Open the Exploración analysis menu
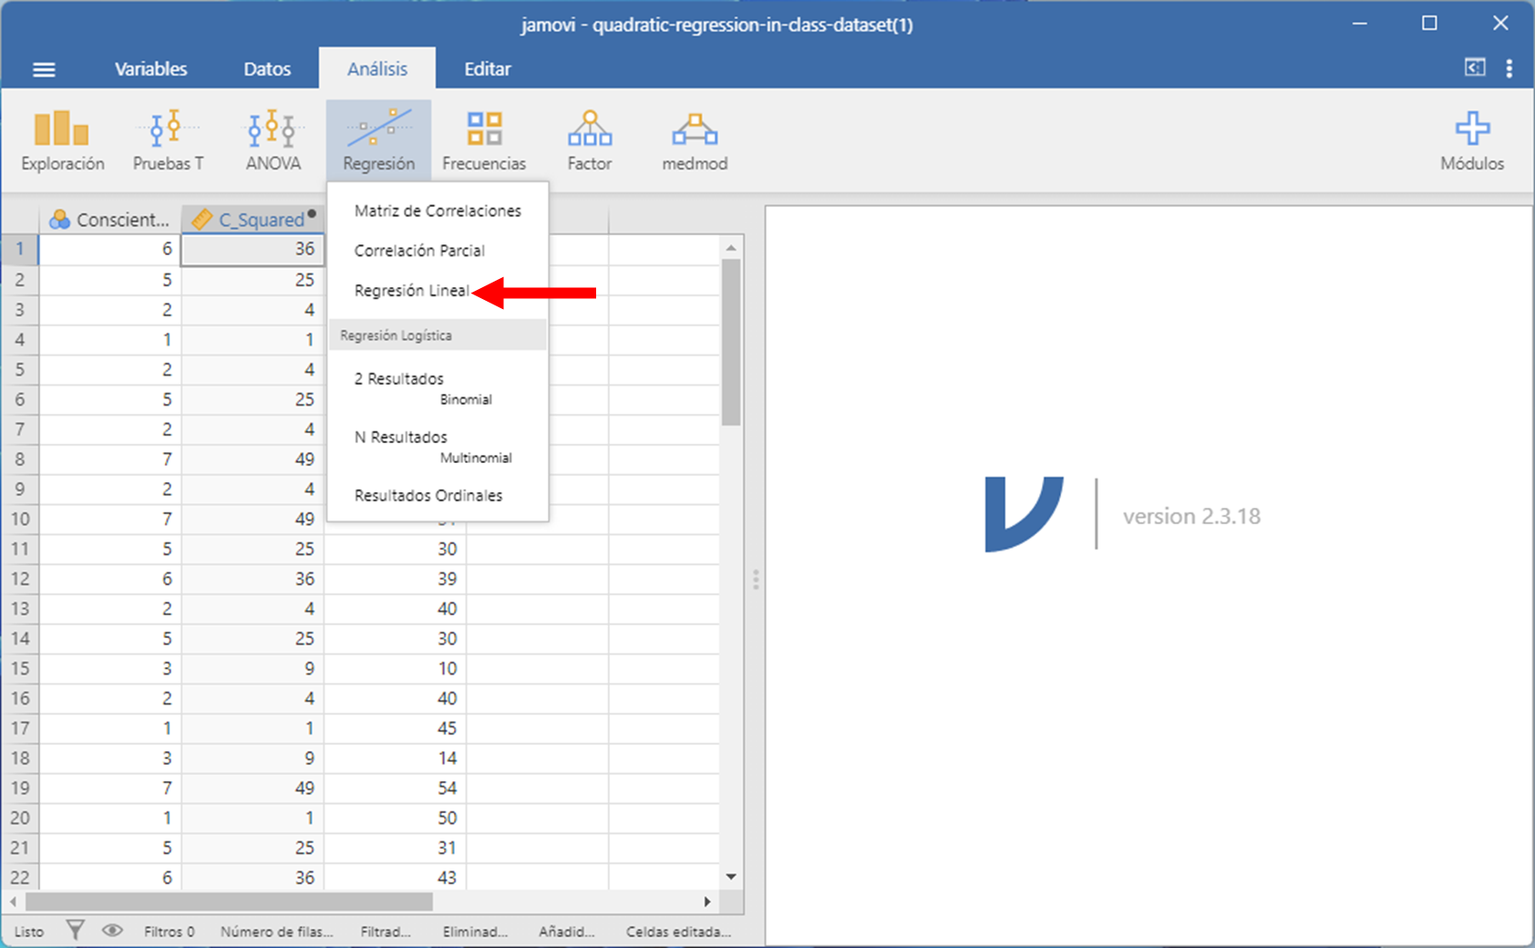Screen dimensions: 1535x948 click(x=62, y=140)
